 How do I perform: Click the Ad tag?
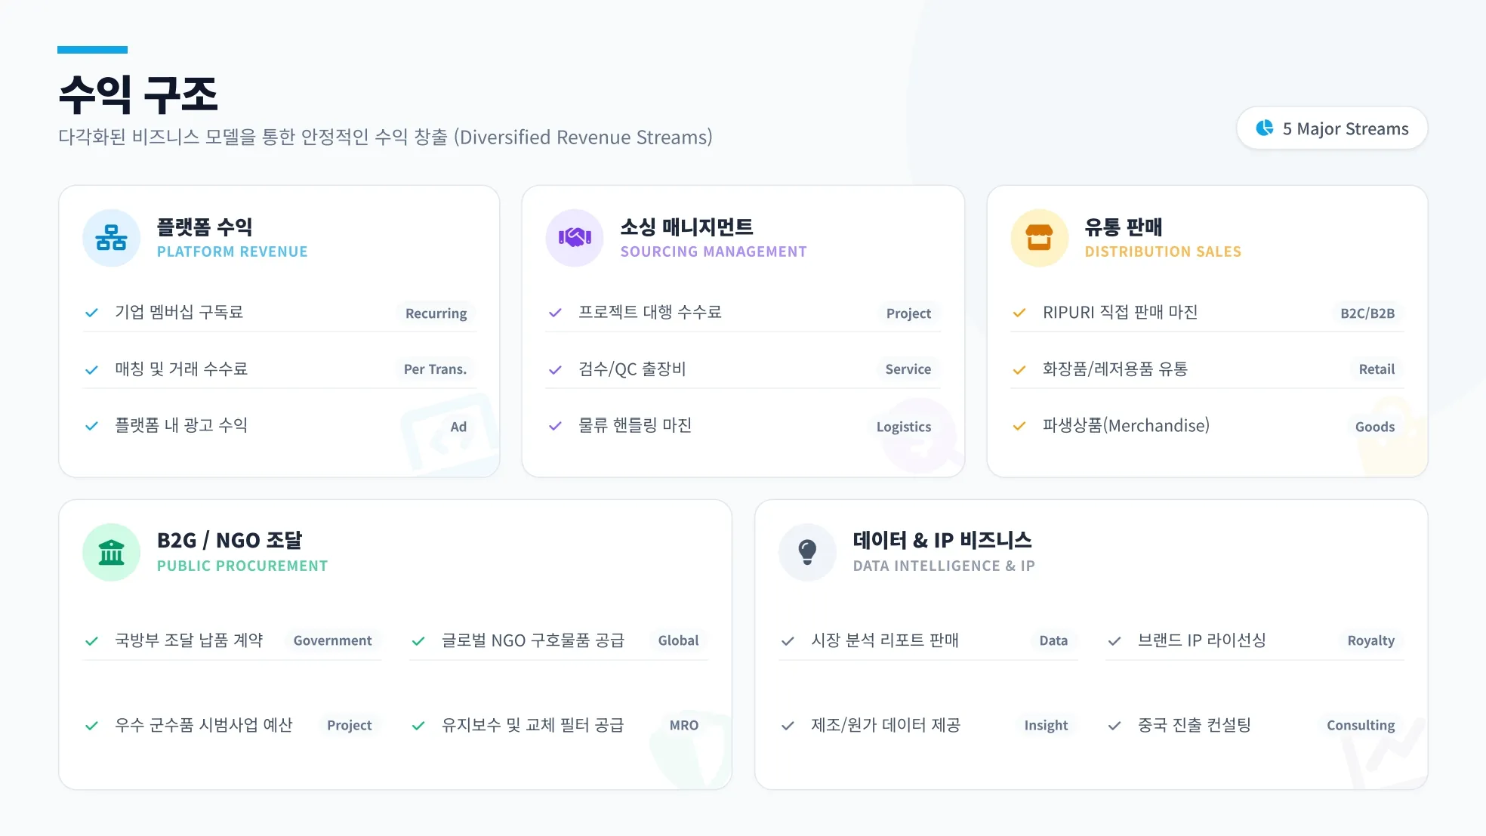coord(458,427)
